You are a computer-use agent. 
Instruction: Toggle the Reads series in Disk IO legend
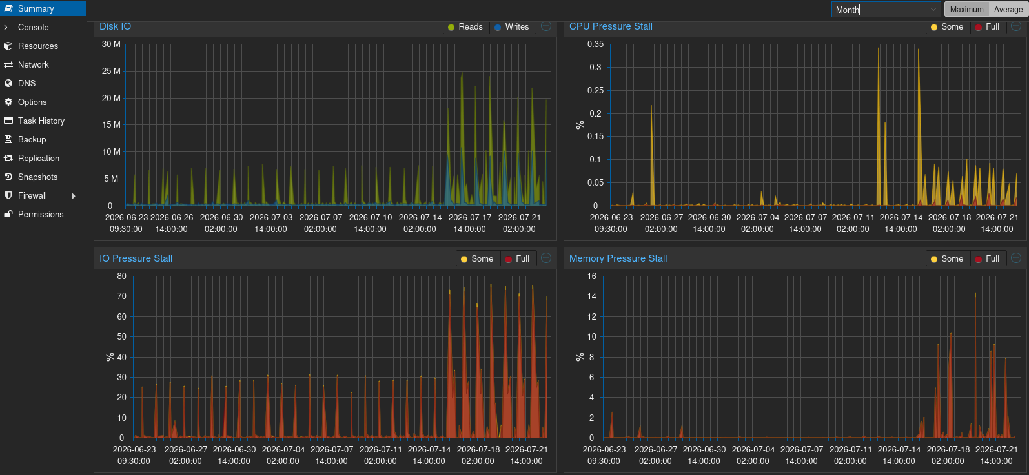tap(465, 27)
